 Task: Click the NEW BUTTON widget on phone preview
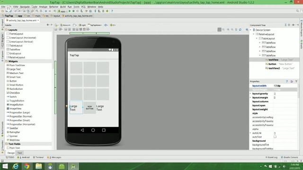[x=89, y=108]
